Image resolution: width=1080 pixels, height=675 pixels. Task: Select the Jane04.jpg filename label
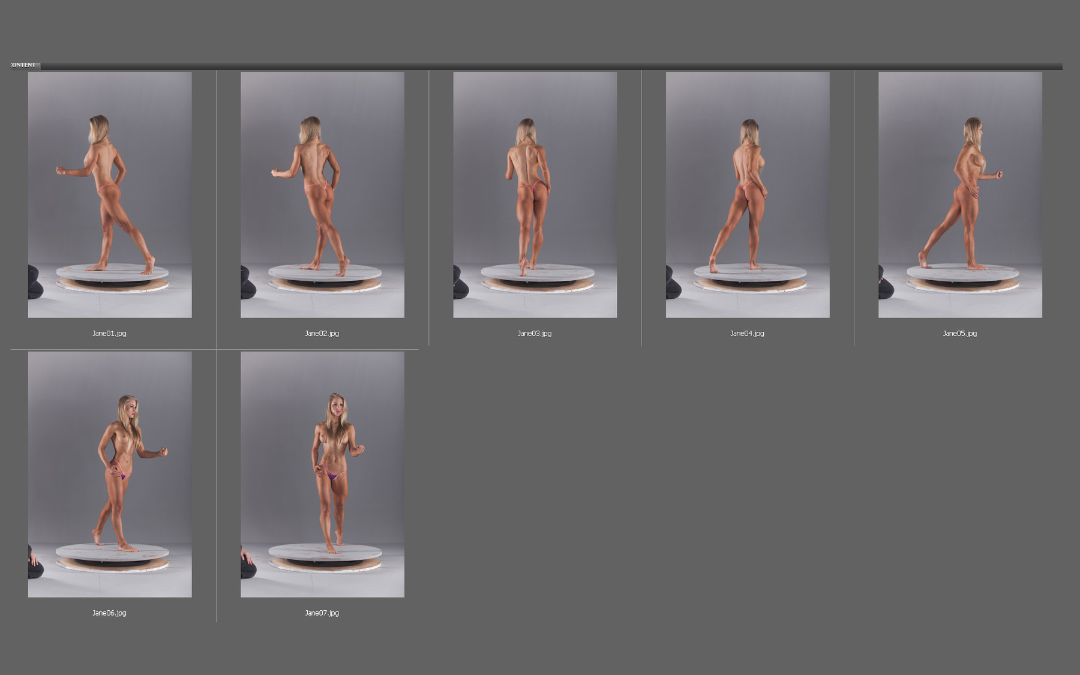pyautogui.click(x=748, y=334)
